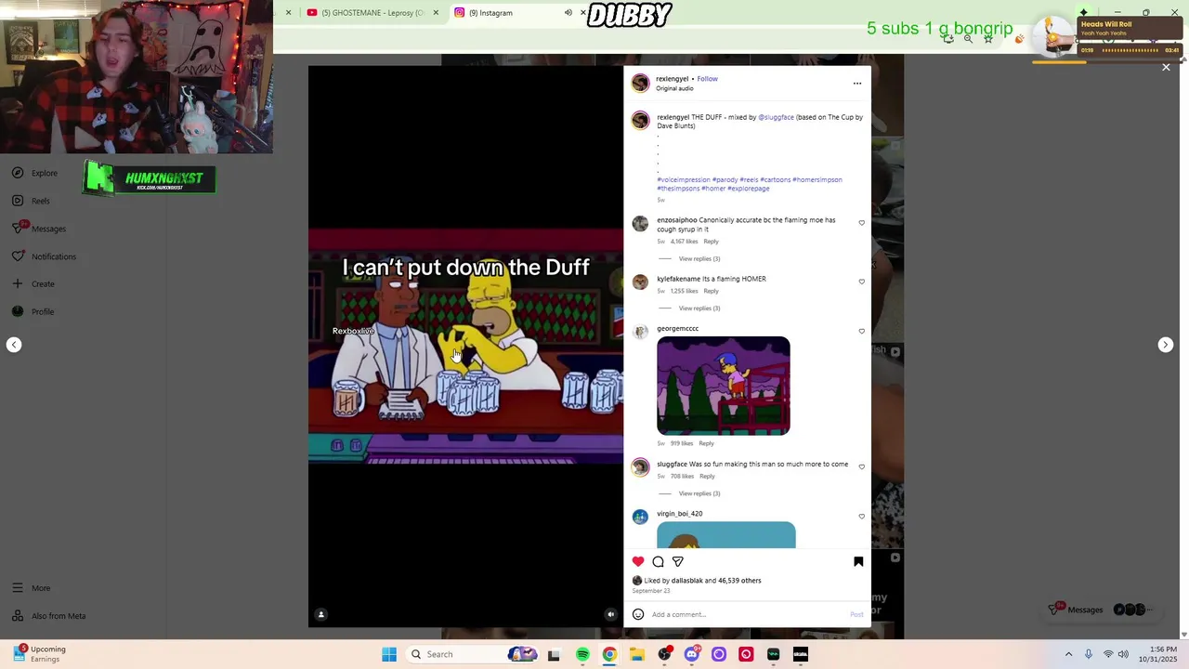Click the browser zoom magnifier icon

point(968,39)
